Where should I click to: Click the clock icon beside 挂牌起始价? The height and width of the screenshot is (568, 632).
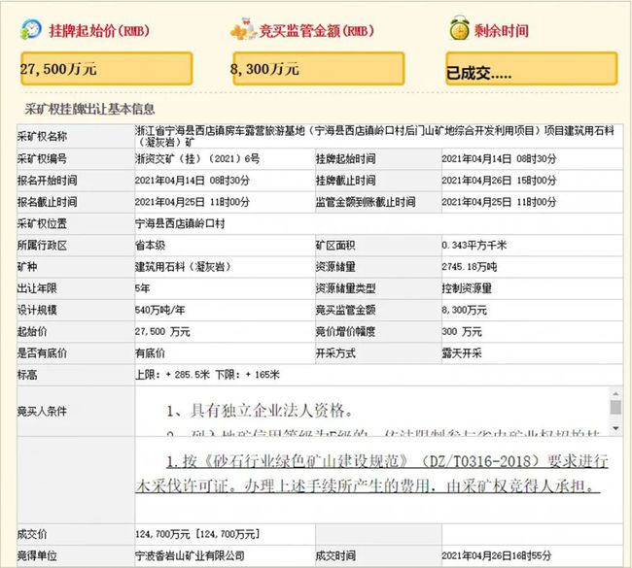pyautogui.click(x=30, y=30)
